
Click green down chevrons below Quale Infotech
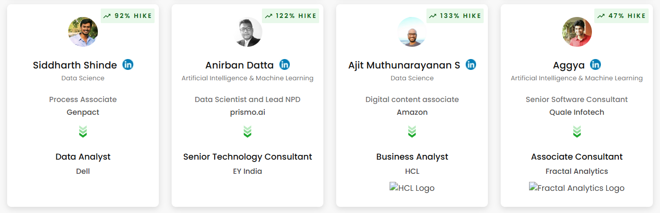[577, 132]
